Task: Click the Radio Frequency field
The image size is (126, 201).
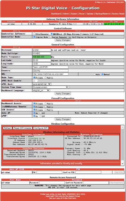Action: 42,57
